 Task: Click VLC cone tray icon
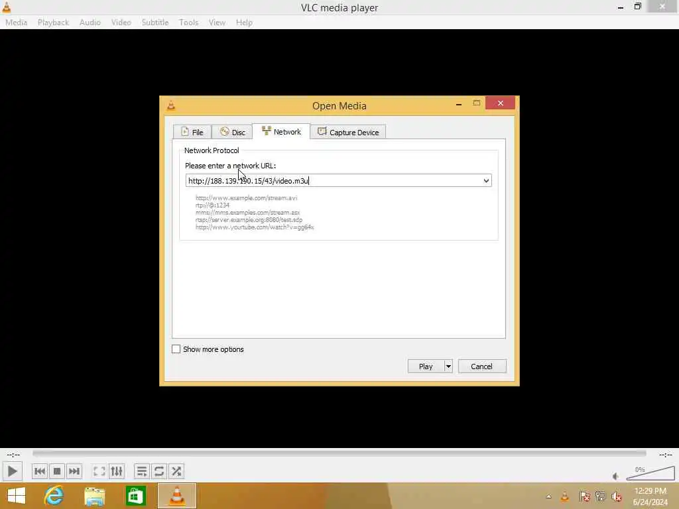click(x=565, y=496)
